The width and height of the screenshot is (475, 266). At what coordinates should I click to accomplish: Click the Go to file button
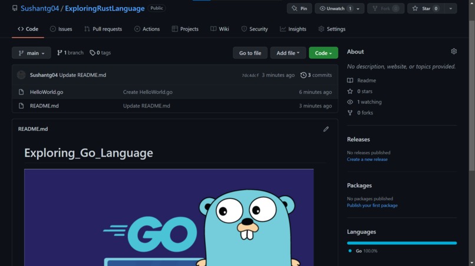click(250, 53)
